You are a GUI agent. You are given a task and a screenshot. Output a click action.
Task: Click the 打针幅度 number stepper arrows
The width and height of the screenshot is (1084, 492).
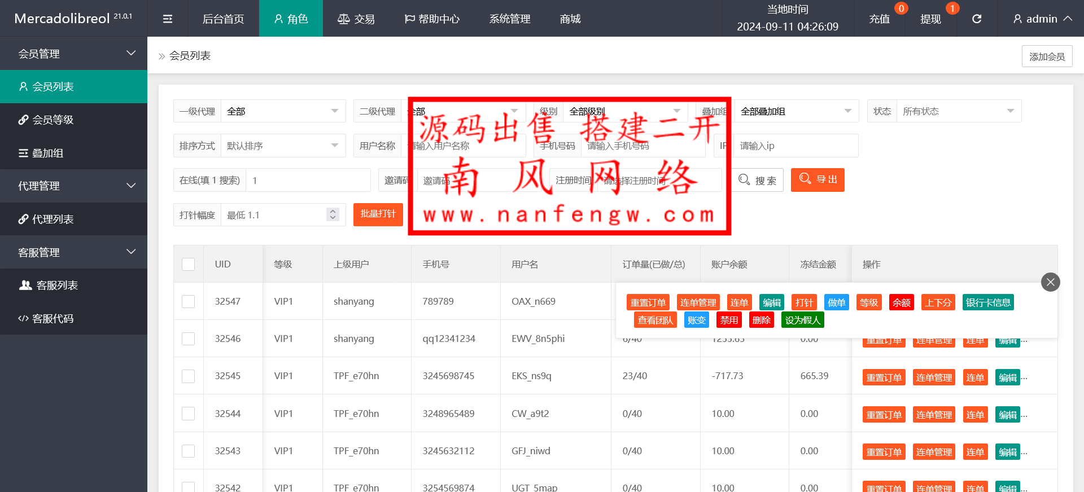pyautogui.click(x=333, y=215)
